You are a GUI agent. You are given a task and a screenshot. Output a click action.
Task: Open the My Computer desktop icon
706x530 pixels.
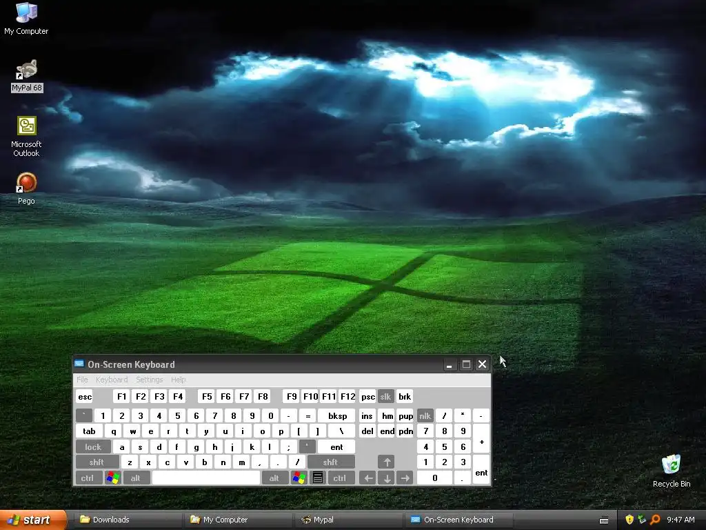click(x=26, y=18)
